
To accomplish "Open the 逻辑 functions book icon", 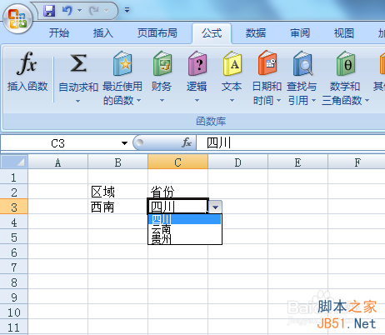I will point(197,63).
